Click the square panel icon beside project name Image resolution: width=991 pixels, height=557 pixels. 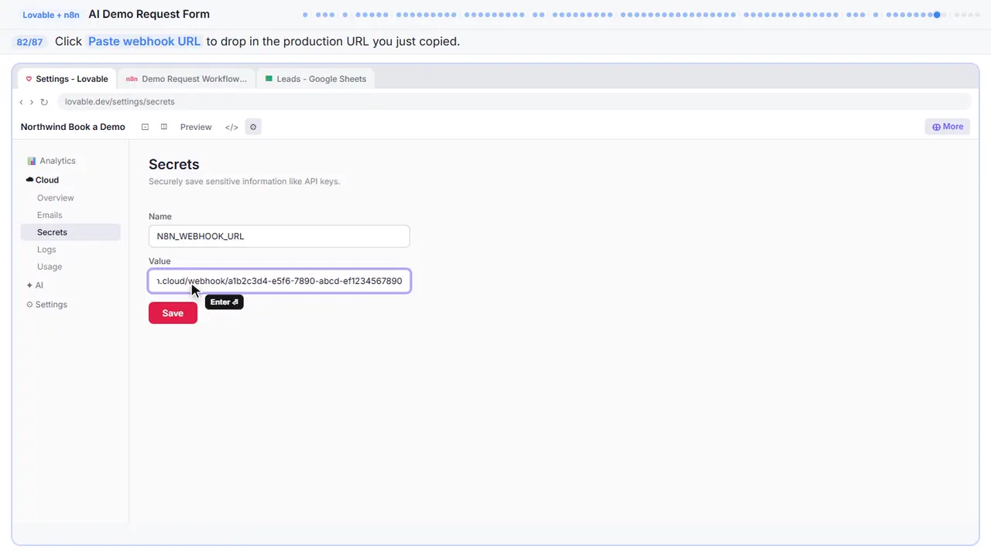(x=145, y=127)
